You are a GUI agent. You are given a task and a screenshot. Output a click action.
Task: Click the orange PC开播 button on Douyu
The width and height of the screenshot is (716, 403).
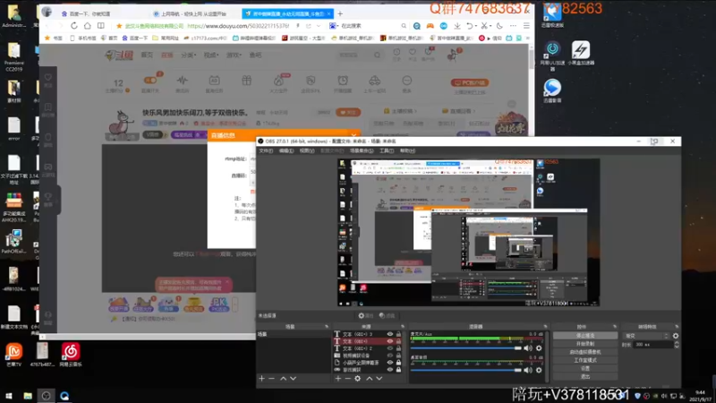(x=470, y=82)
